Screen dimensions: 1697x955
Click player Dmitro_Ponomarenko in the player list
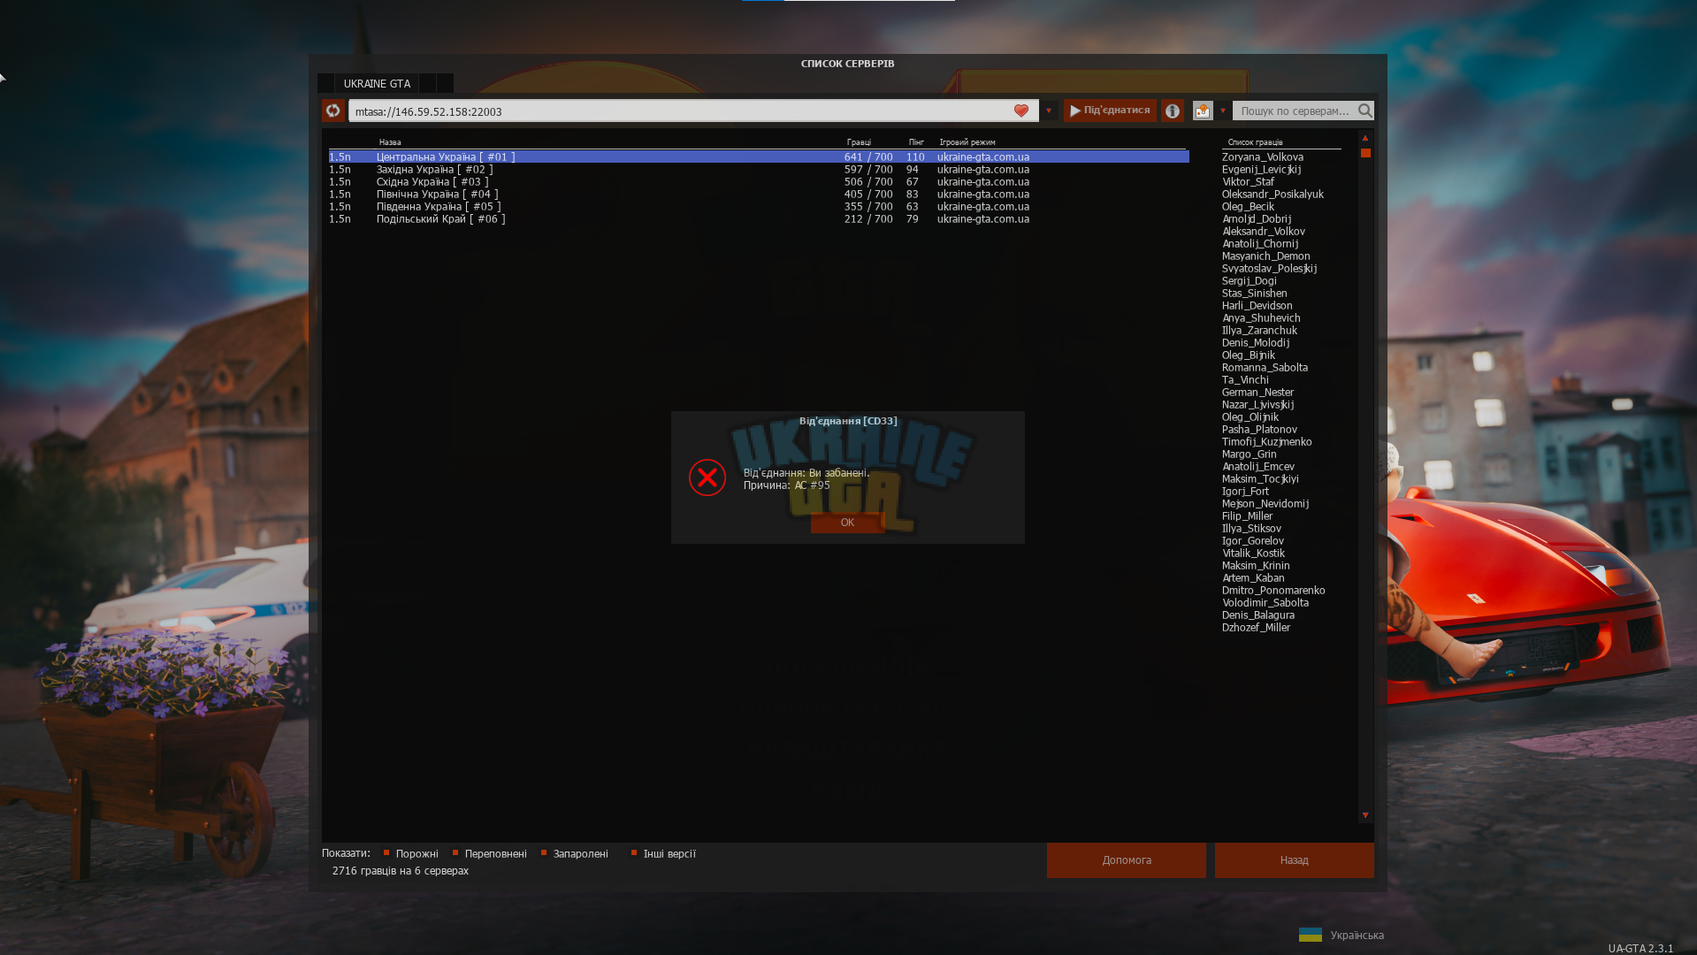[x=1274, y=590]
